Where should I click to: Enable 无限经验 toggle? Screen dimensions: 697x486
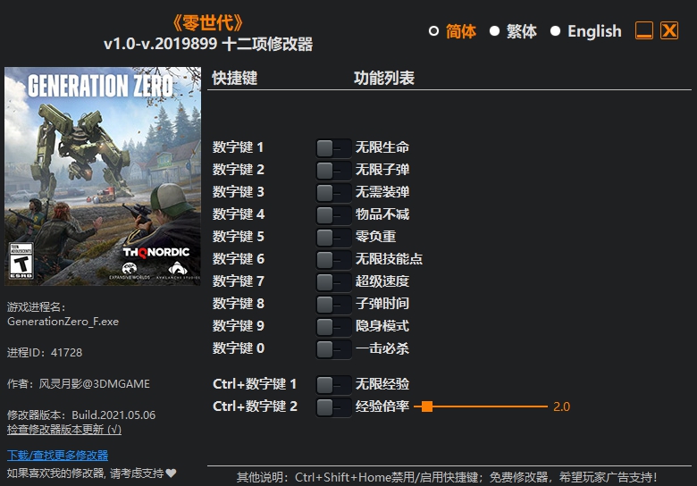click(x=333, y=385)
